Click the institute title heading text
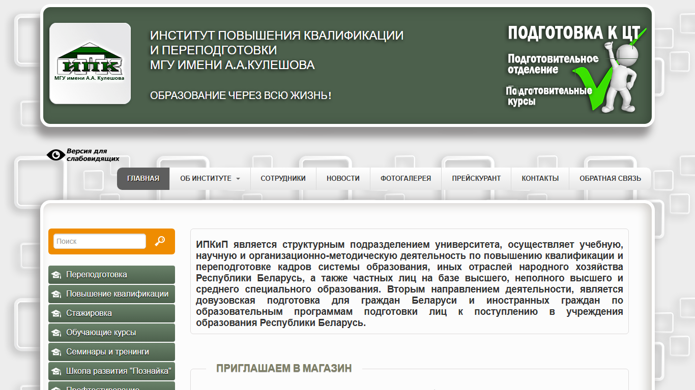Viewport: 695px width, 390px height. tap(277, 50)
